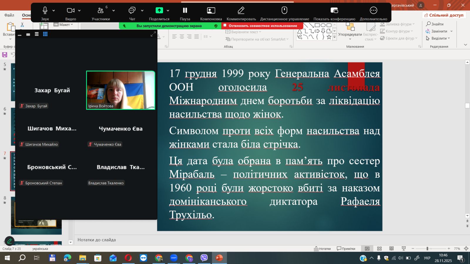The width and height of the screenshot is (470, 264).
Task: Switch to gallery grid view icon
Action: [45, 34]
